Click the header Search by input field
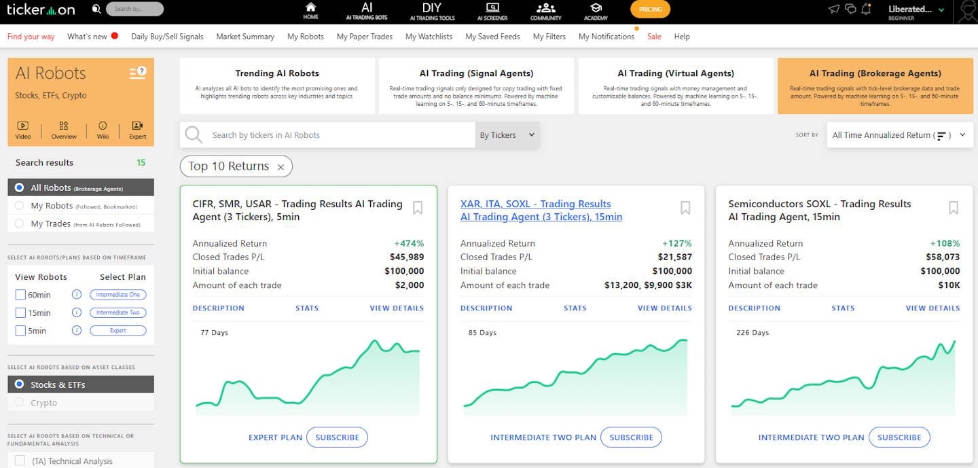 pyautogui.click(x=135, y=9)
